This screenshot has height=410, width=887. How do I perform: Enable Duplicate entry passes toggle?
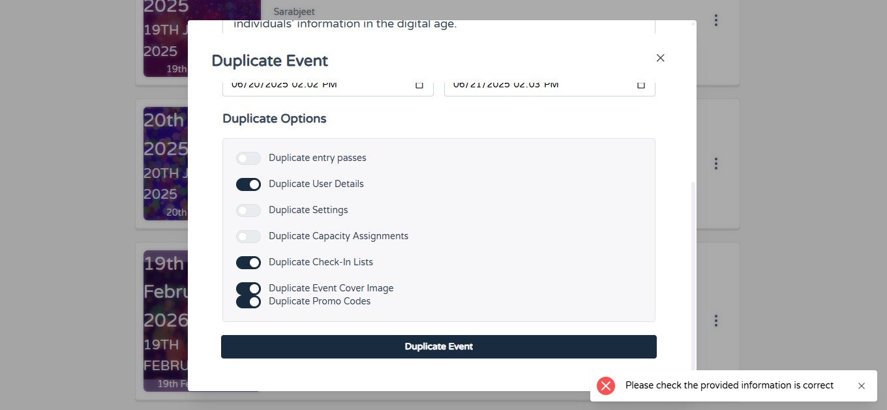pyautogui.click(x=248, y=158)
